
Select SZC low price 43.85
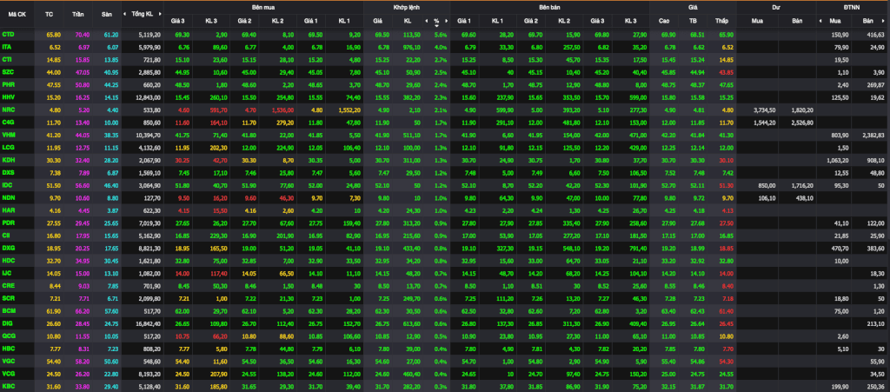726,72
